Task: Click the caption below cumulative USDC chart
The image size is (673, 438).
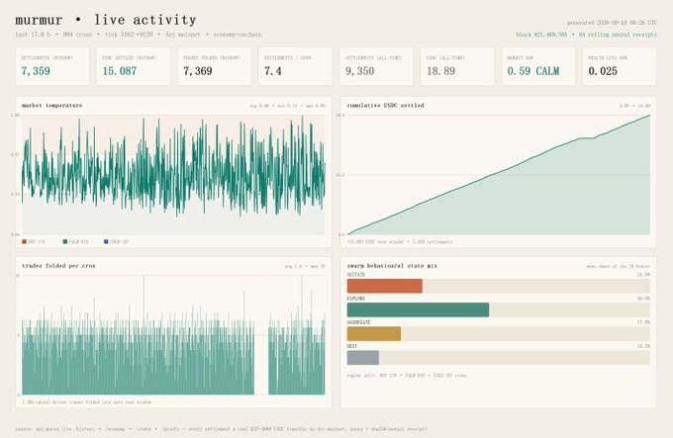Action: (x=400, y=242)
